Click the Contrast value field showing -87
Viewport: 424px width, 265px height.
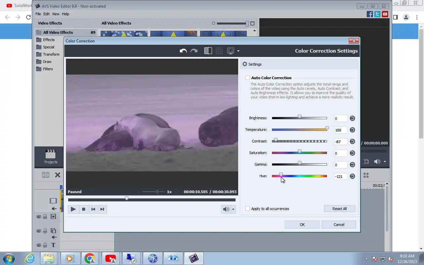[x=341, y=142]
